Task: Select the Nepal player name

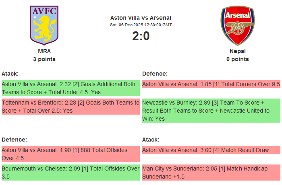Action: coord(237,51)
